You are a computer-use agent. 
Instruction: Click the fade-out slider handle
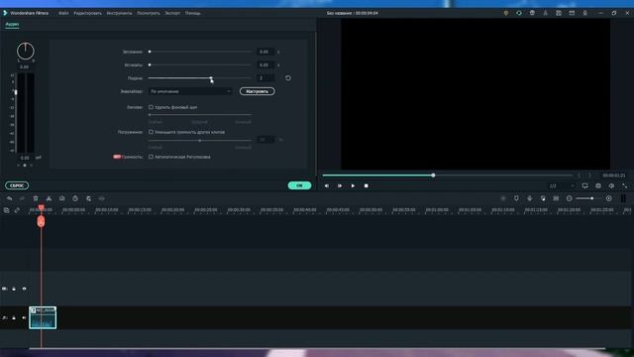pos(150,64)
